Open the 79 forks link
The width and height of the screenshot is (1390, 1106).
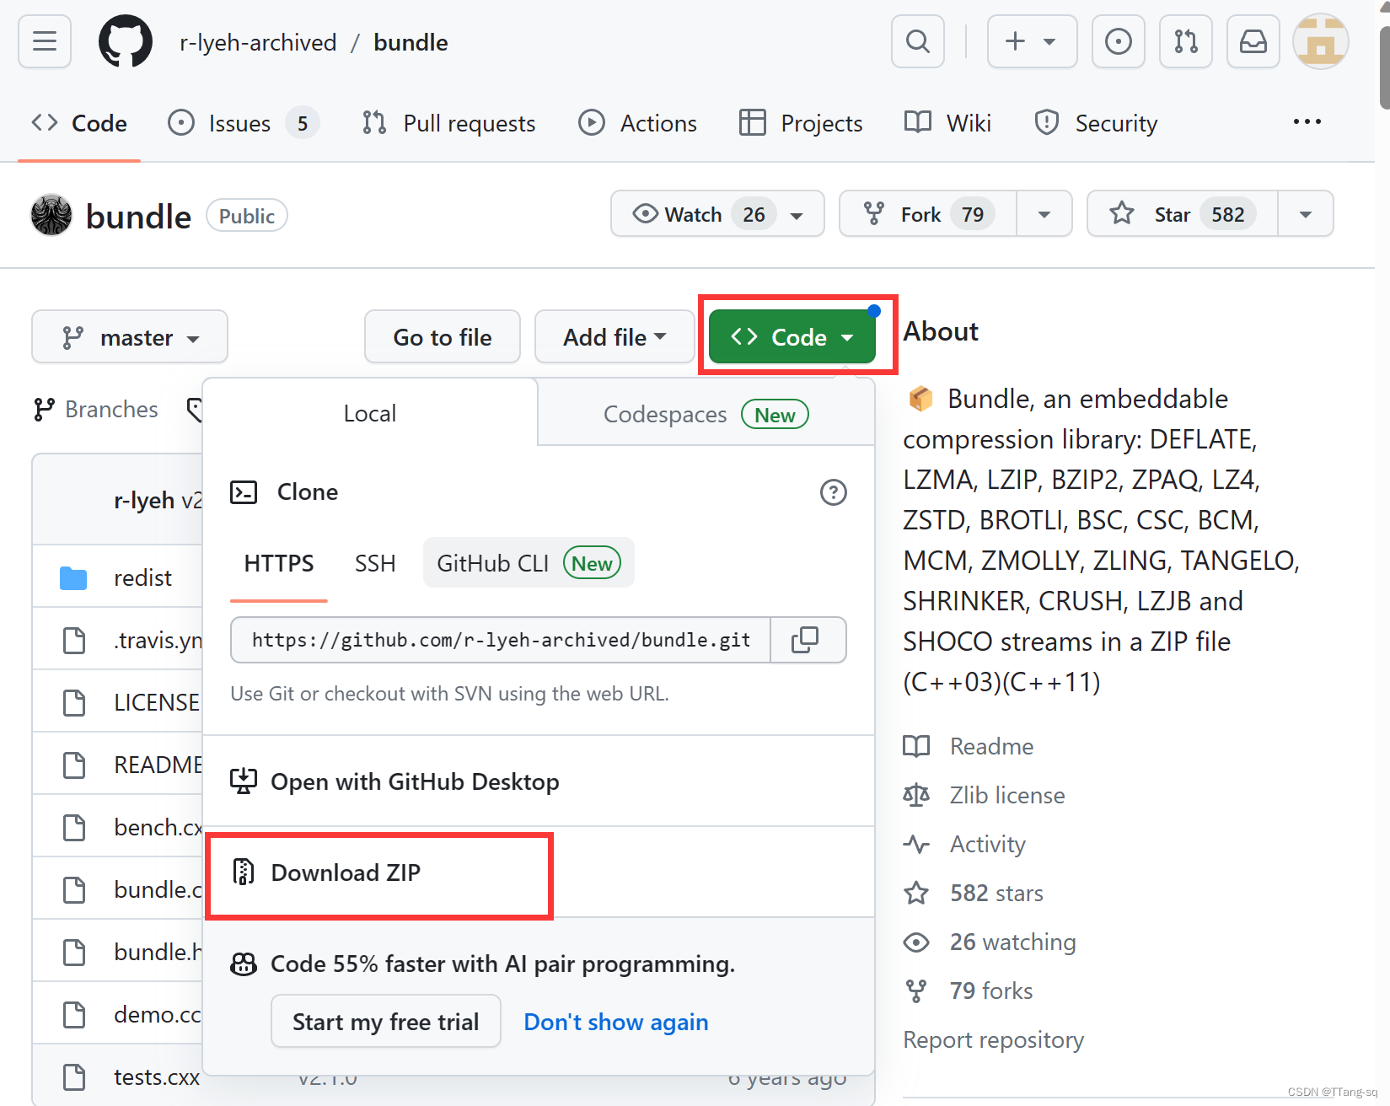[x=968, y=991]
